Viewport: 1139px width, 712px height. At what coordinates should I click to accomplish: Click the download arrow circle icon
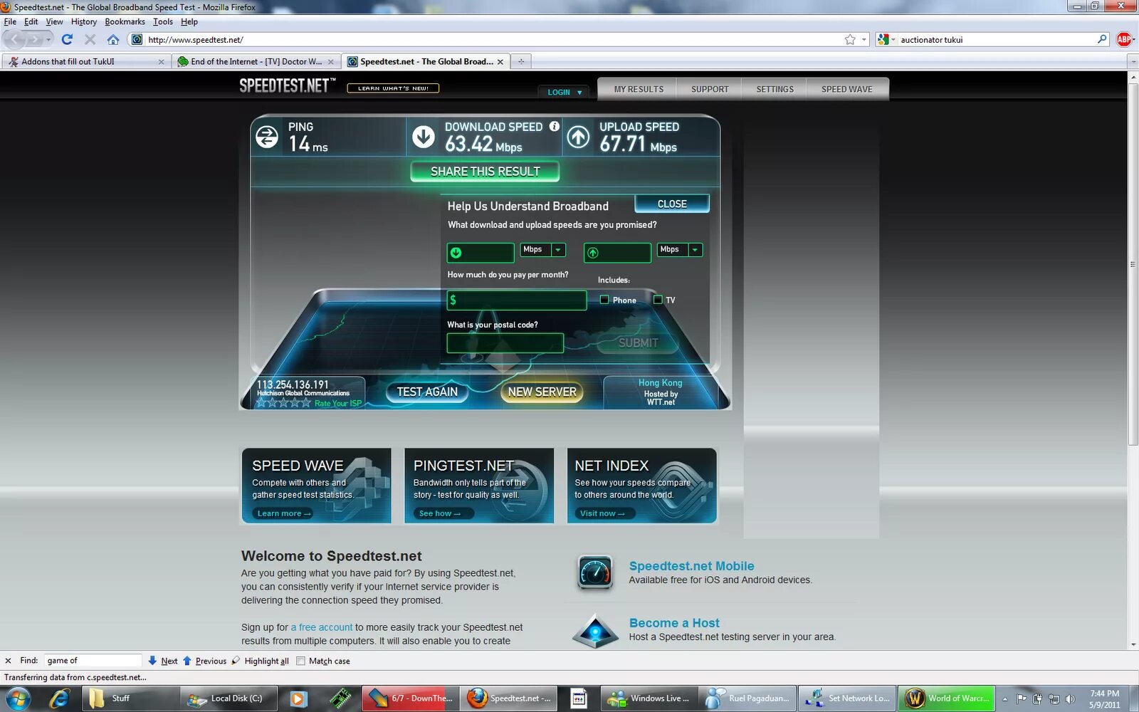[424, 136]
